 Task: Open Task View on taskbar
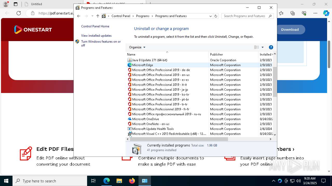93,181
